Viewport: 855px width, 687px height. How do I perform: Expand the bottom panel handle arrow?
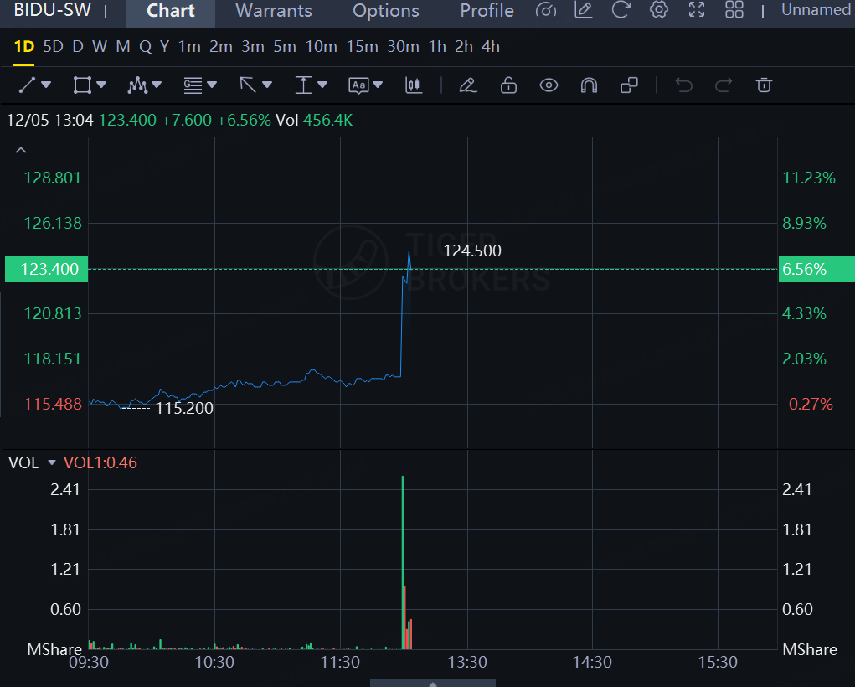[433, 684]
